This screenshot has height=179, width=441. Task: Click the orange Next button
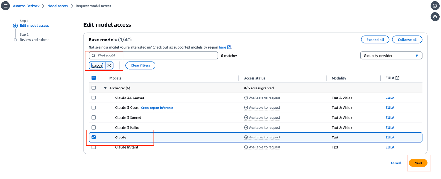click(418, 163)
